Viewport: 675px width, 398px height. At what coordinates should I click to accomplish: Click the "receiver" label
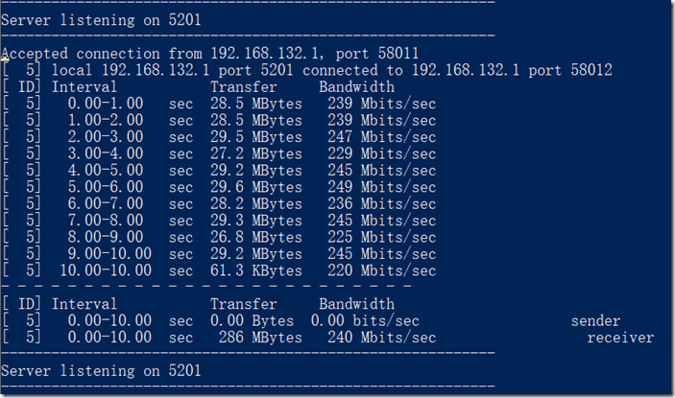tap(620, 338)
